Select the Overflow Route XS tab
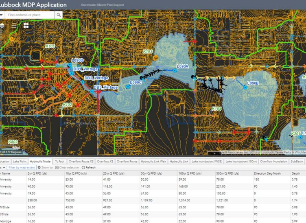Viewport: 306px width, 223px height. point(82,162)
